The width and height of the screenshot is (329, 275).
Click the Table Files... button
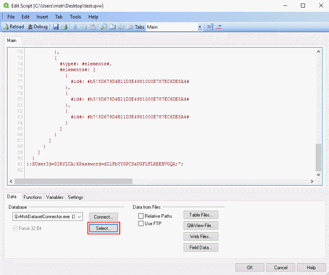201,215
